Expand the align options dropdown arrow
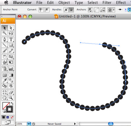Screen dimensions: 131x126 [x=114, y=10]
